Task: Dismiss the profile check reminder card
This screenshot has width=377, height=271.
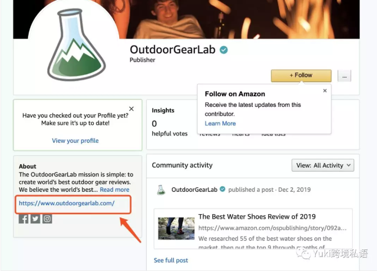Action: tap(131, 109)
